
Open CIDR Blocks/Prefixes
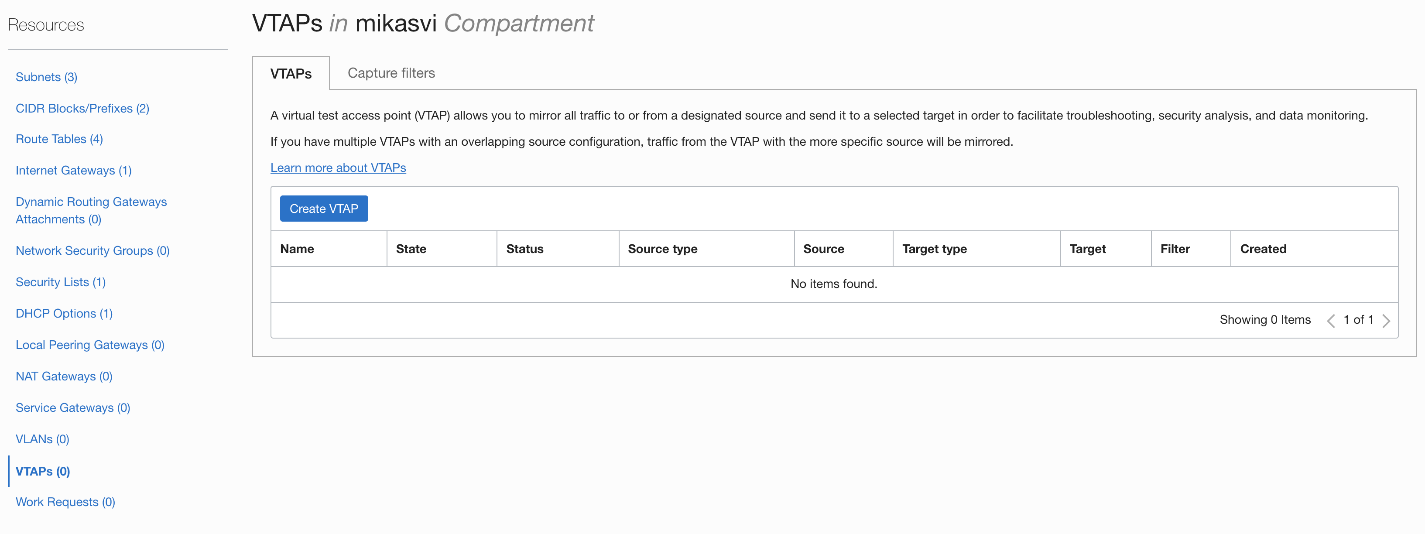(82, 108)
